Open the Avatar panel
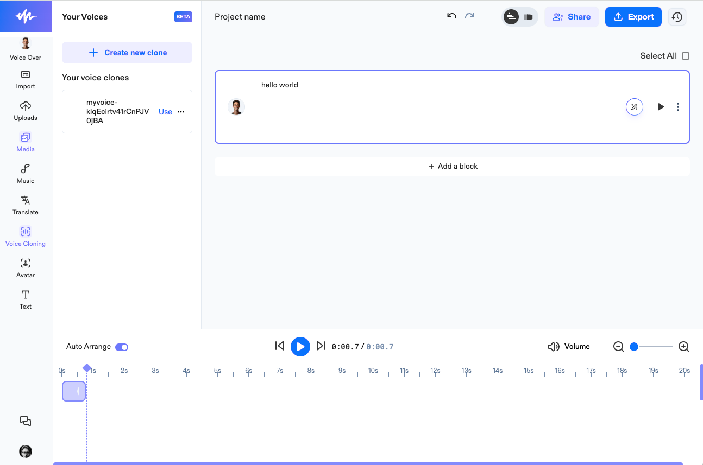The width and height of the screenshot is (703, 465). coord(26,268)
